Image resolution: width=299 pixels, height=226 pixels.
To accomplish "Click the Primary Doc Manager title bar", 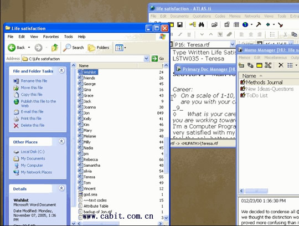I will point(205,69).
